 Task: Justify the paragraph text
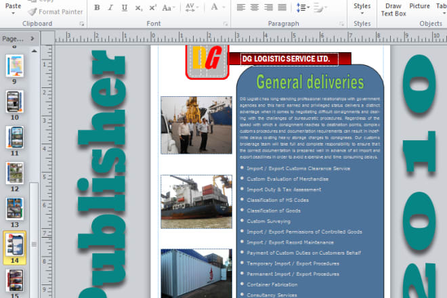(x=282, y=7)
